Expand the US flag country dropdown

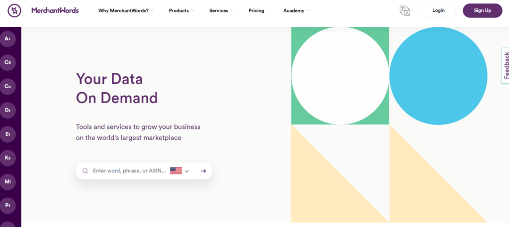tap(179, 171)
